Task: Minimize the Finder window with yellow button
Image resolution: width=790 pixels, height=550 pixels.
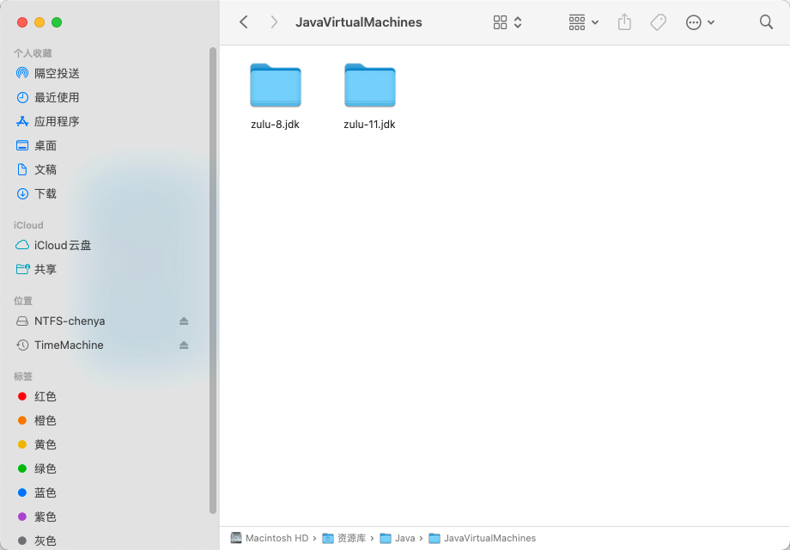Action: (39, 22)
